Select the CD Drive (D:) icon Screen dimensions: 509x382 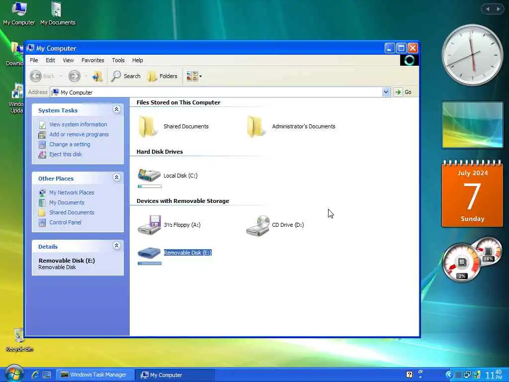[x=258, y=225]
